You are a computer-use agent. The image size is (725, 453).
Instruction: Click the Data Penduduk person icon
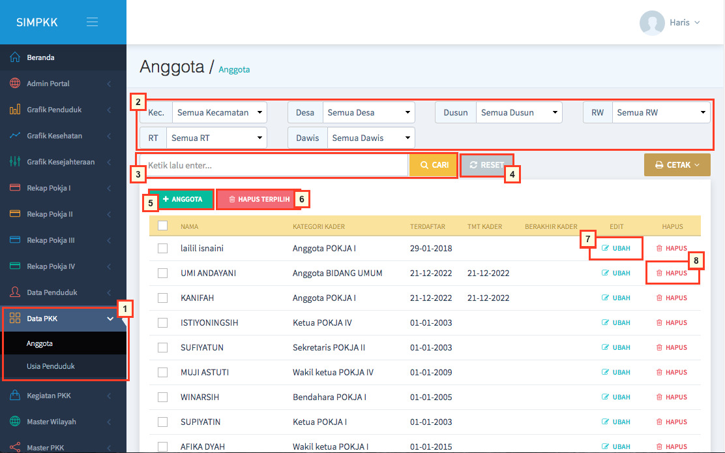pyautogui.click(x=15, y=292)
